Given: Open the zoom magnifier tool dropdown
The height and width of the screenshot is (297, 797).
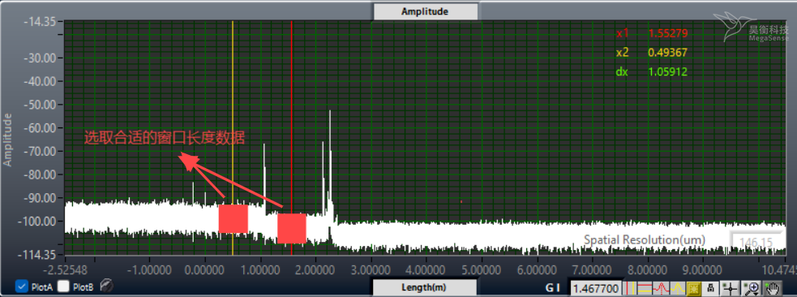Looking at the screenshot, I should pos(751,288).
